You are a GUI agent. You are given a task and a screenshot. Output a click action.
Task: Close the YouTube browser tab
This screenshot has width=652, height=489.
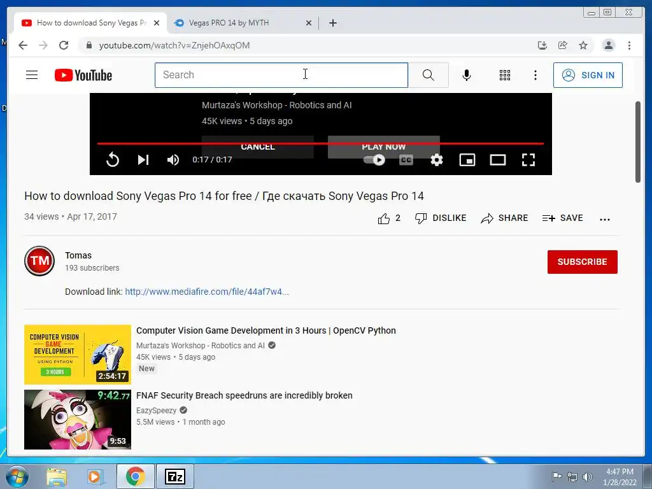pos(157,23)
